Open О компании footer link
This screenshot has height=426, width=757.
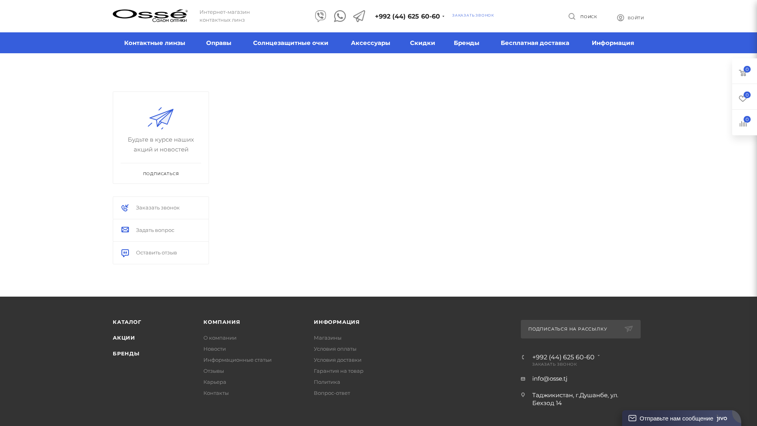(220, 338)
